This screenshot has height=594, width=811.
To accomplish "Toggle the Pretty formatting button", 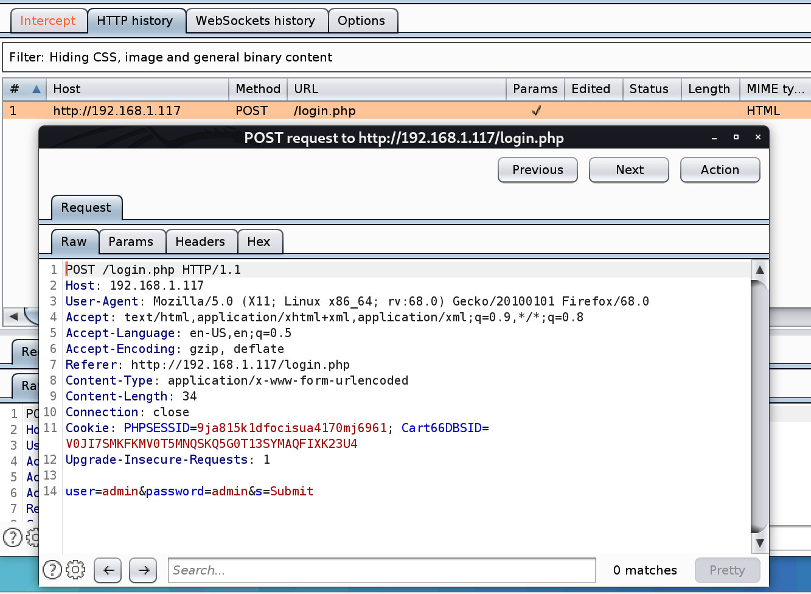I will coord(727,570).
